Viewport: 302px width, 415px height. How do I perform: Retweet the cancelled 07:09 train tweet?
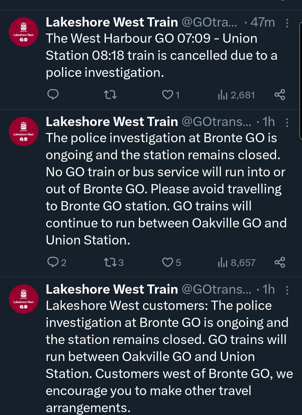point(110,95)
